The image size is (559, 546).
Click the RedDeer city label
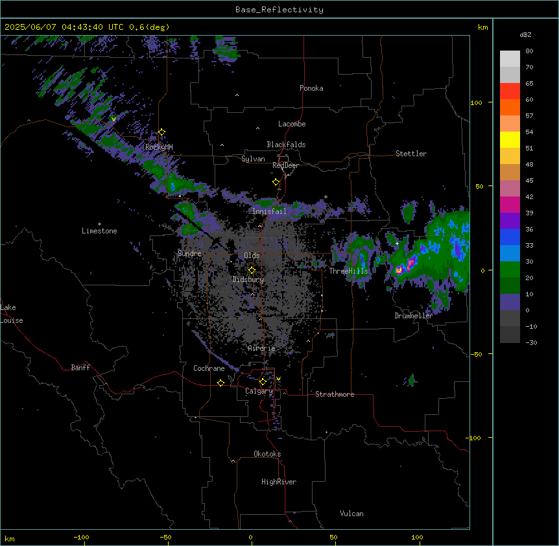coord(285,165)
